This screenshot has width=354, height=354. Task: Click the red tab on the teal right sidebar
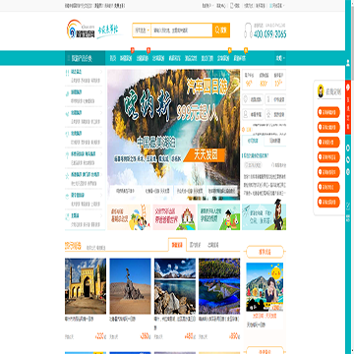(x=348, y=107)
